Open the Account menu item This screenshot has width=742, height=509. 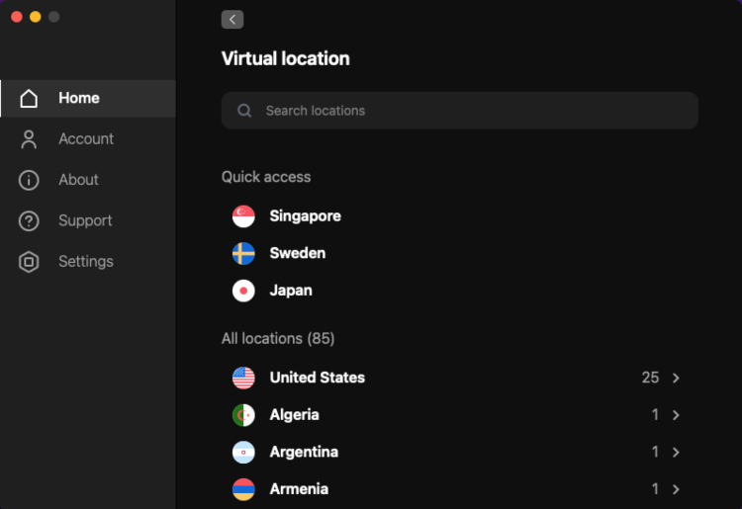tap(88, 139)
